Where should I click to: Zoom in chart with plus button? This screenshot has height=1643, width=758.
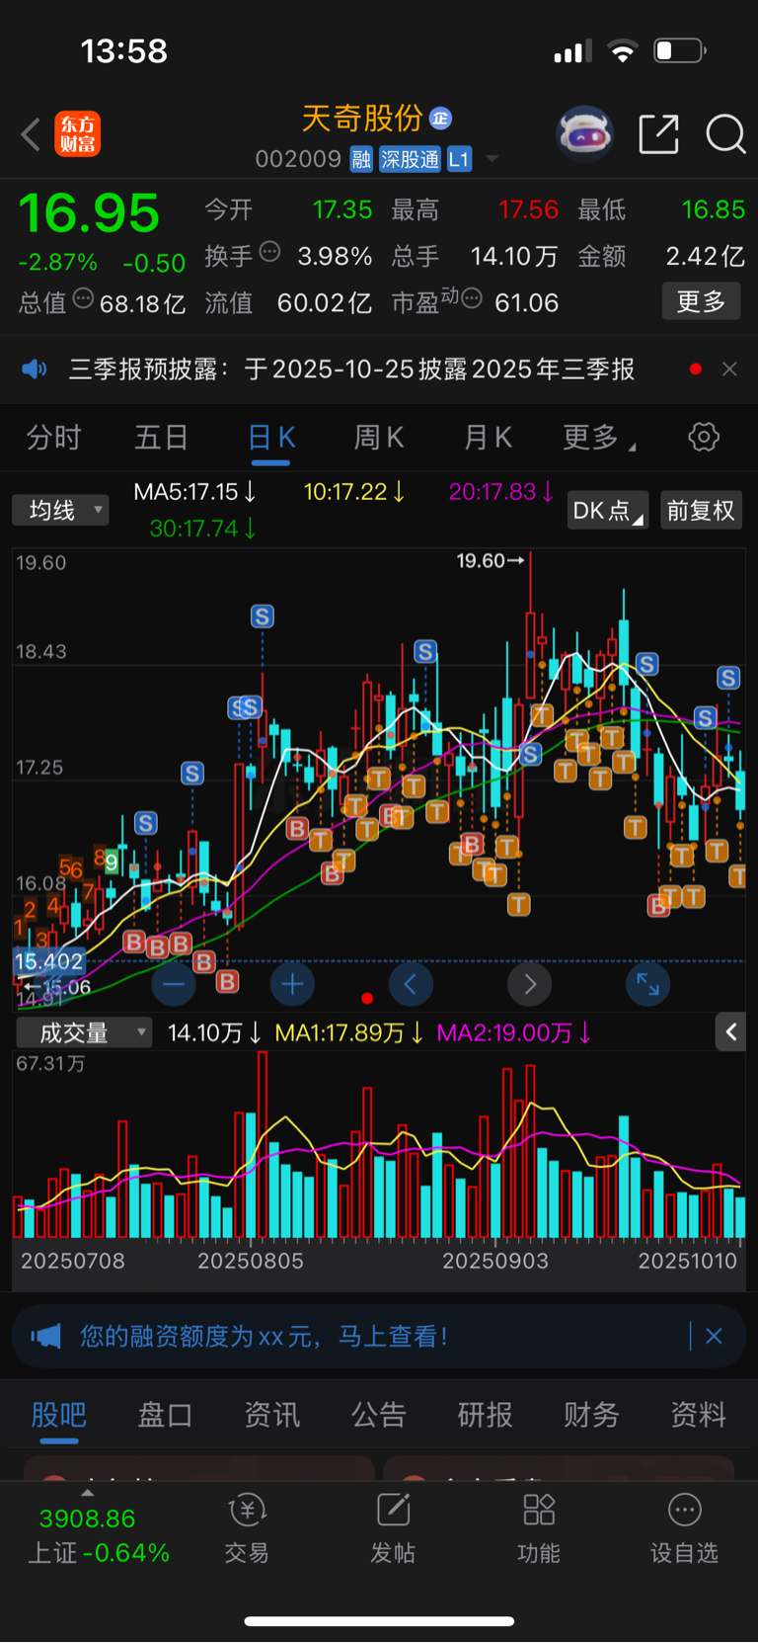[292, 984]
